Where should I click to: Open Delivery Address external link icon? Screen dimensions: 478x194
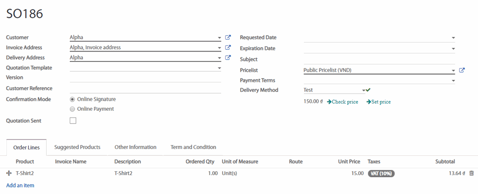click(228, 58)
